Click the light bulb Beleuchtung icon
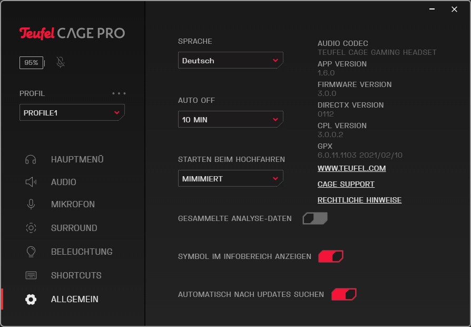Image resolution: width=471 pixels, height=327 pixels. point(31,252)
